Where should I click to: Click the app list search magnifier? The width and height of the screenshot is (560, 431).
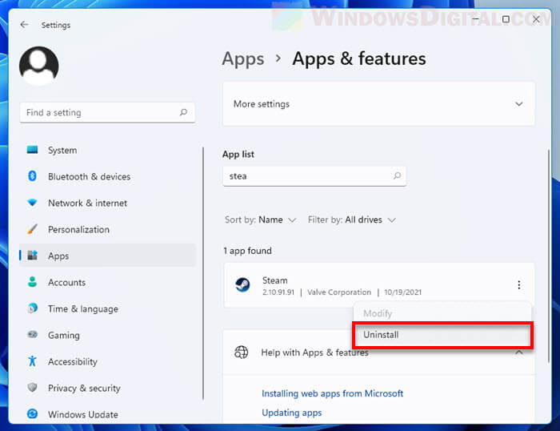pos(397,175)
